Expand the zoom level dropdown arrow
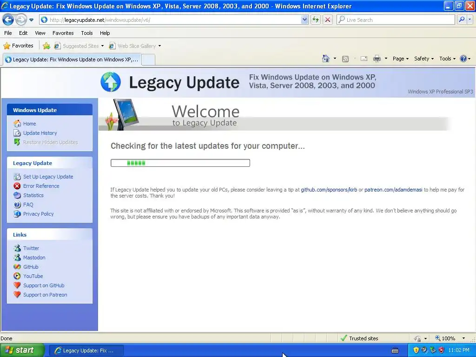The height and width of the screenshot is (357, 476). click(463, 338)
